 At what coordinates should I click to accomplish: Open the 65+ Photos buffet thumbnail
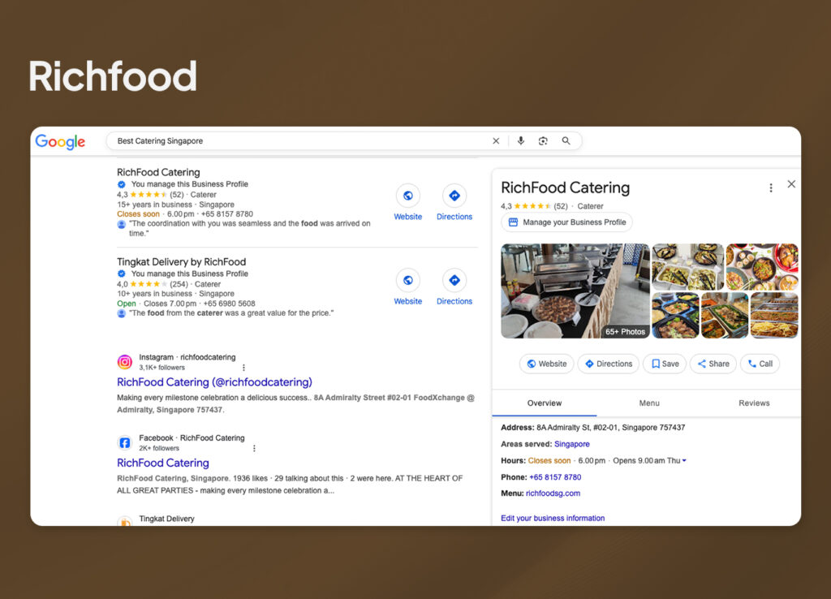pos(575,291)
